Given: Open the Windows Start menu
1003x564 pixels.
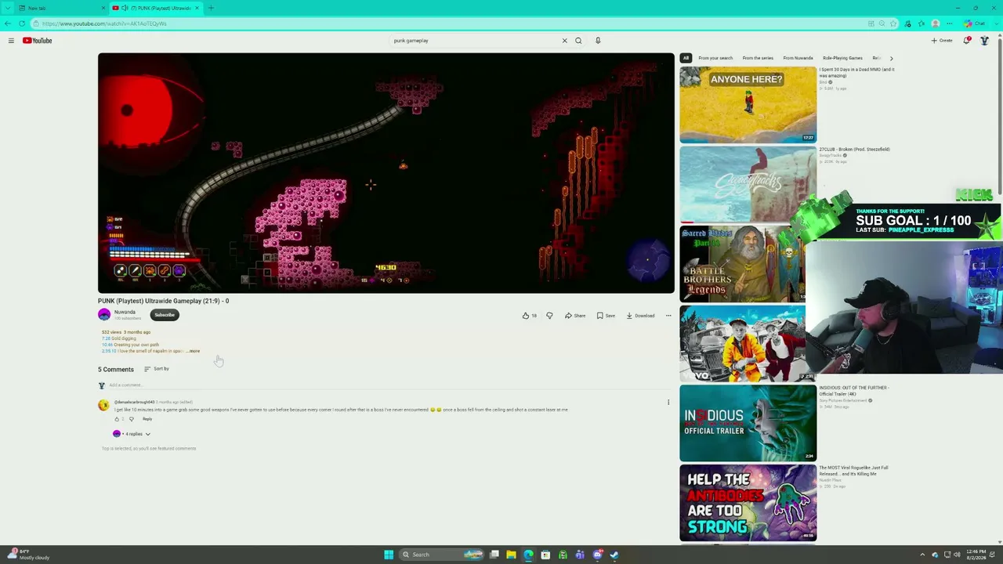Looking at the screenshot, I should [x=389, y=555].
